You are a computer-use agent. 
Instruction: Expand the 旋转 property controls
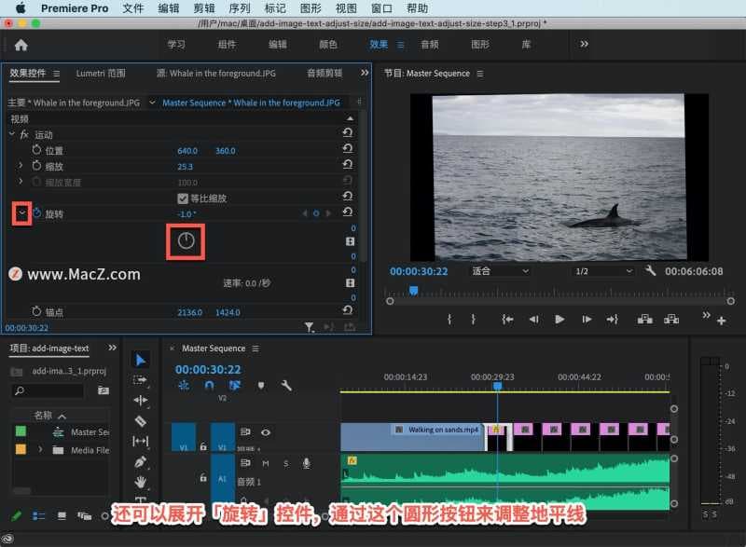[21, 213]
